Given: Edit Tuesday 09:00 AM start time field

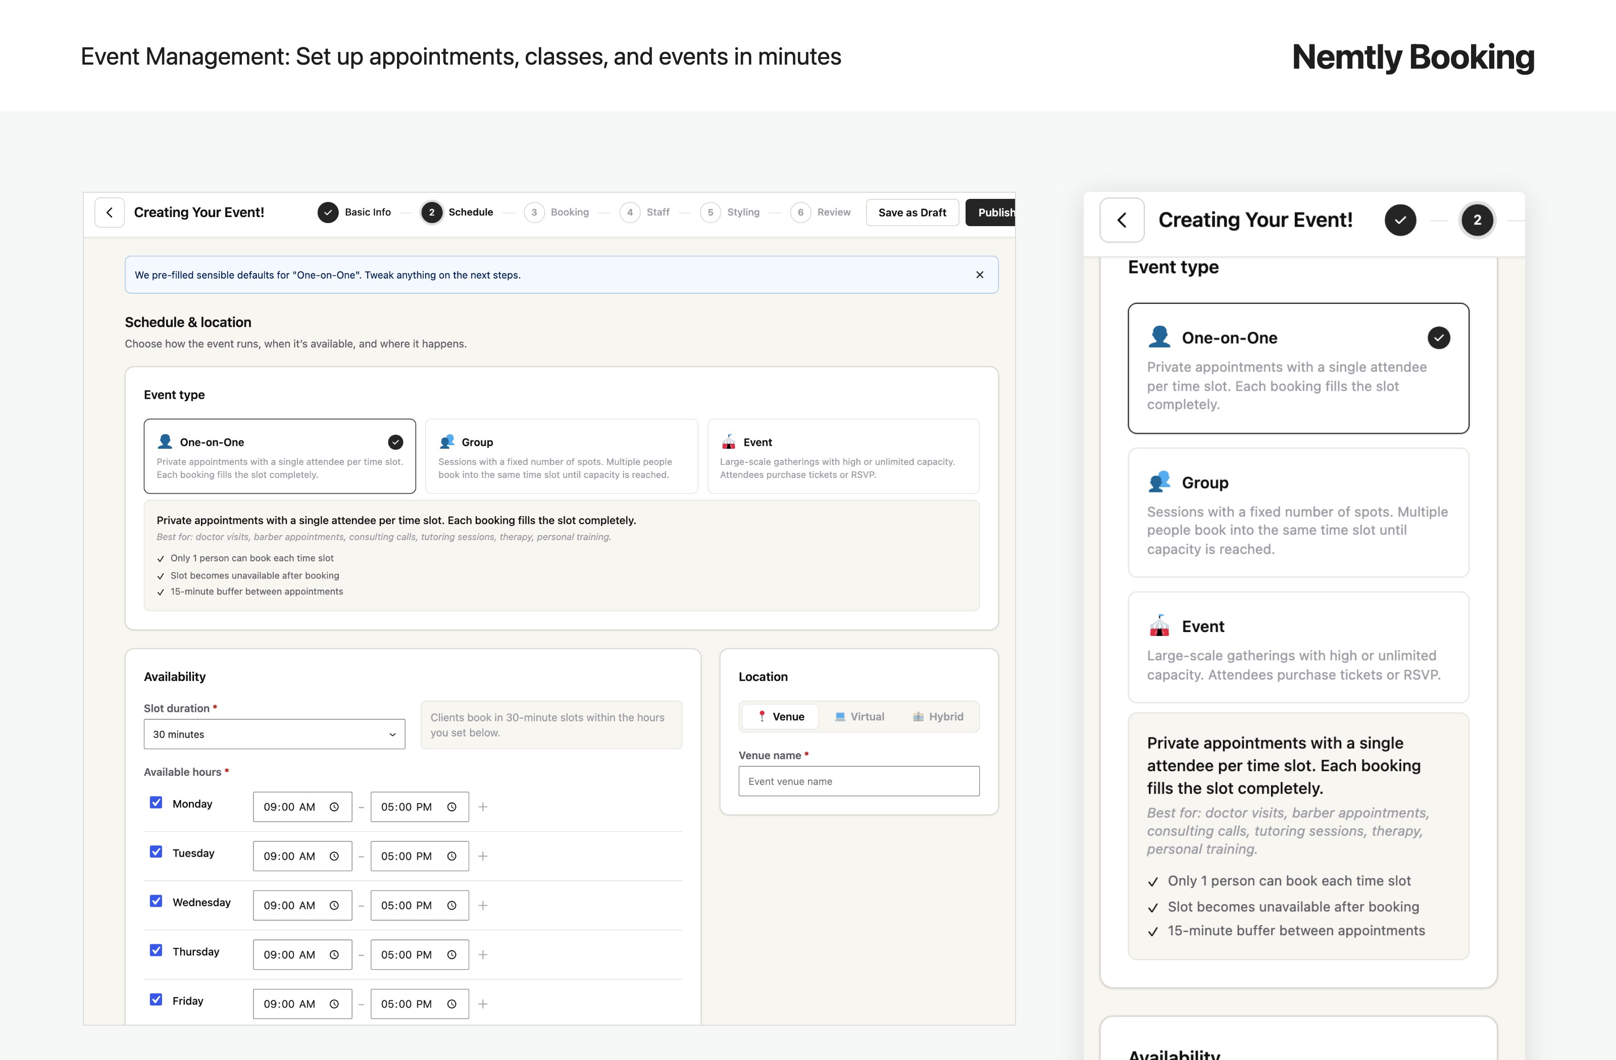Looking at the screenshot, I should tap(302, 857).
